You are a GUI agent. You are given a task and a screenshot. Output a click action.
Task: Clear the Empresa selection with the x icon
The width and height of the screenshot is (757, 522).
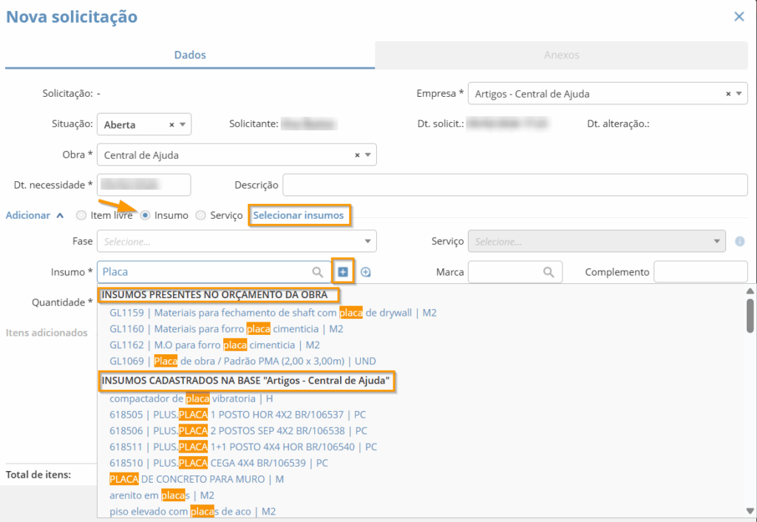click(x=728, y=94)
